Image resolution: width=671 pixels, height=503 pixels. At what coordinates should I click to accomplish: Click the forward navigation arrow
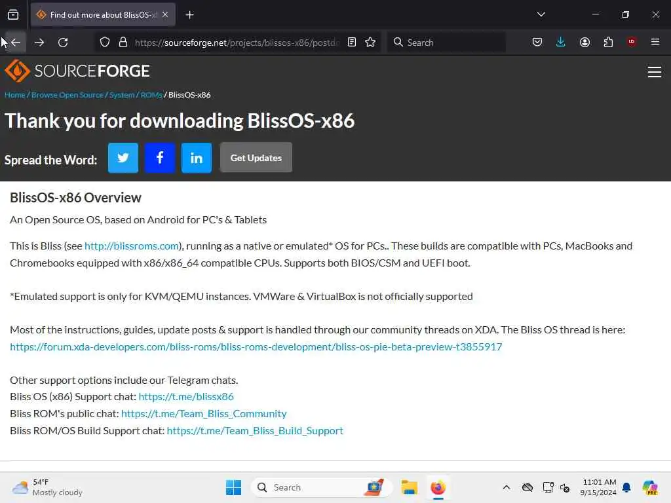(39, 43)
